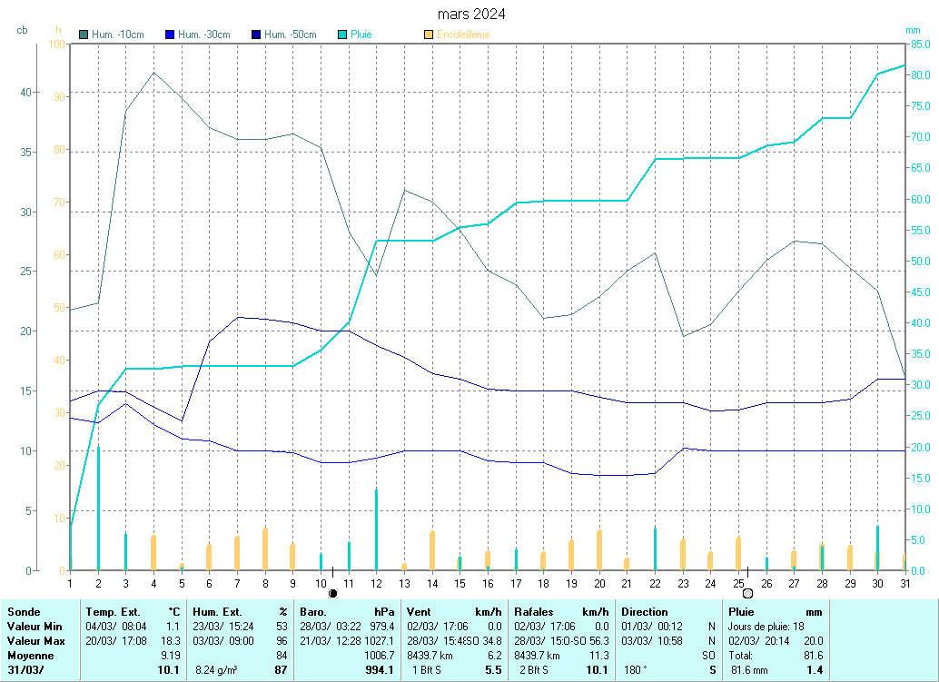
Task: Click the "Rafales" column header
Action: pos(533,612)
